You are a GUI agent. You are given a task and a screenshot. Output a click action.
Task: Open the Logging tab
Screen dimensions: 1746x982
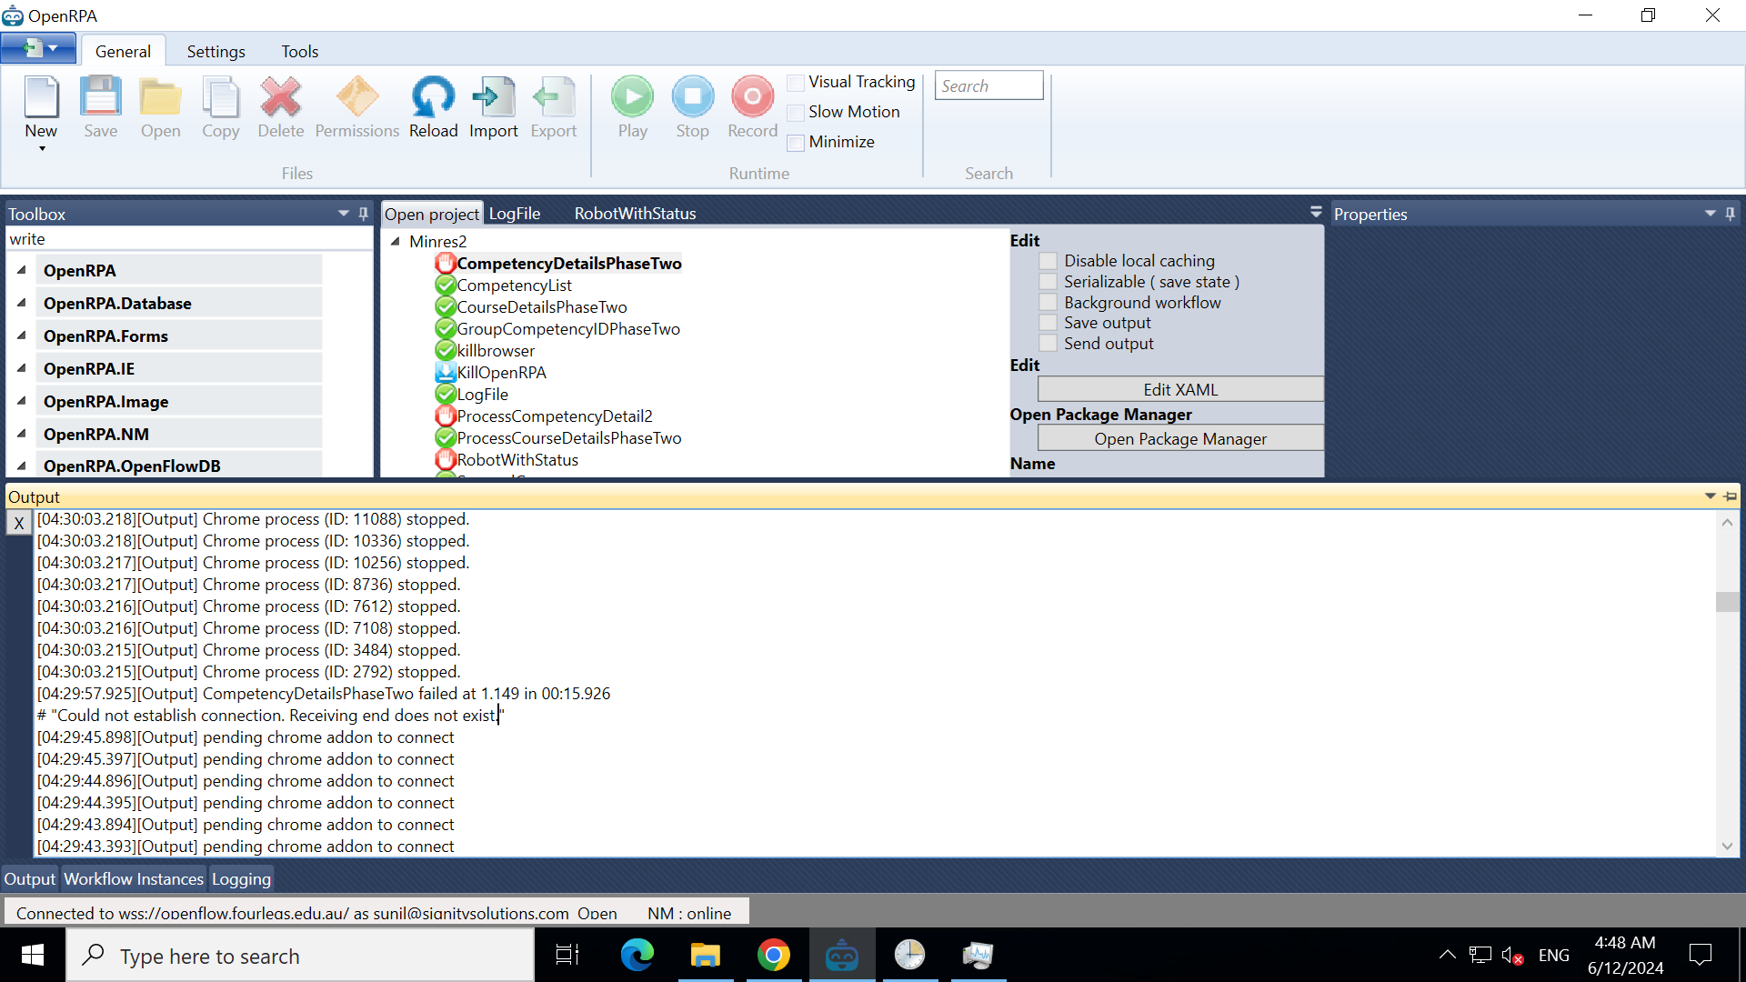click(x=241, y=879)
